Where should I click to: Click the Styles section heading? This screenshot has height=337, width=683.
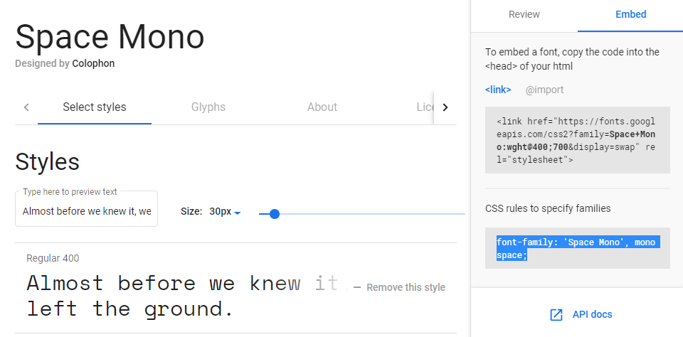tap(48, 162)
